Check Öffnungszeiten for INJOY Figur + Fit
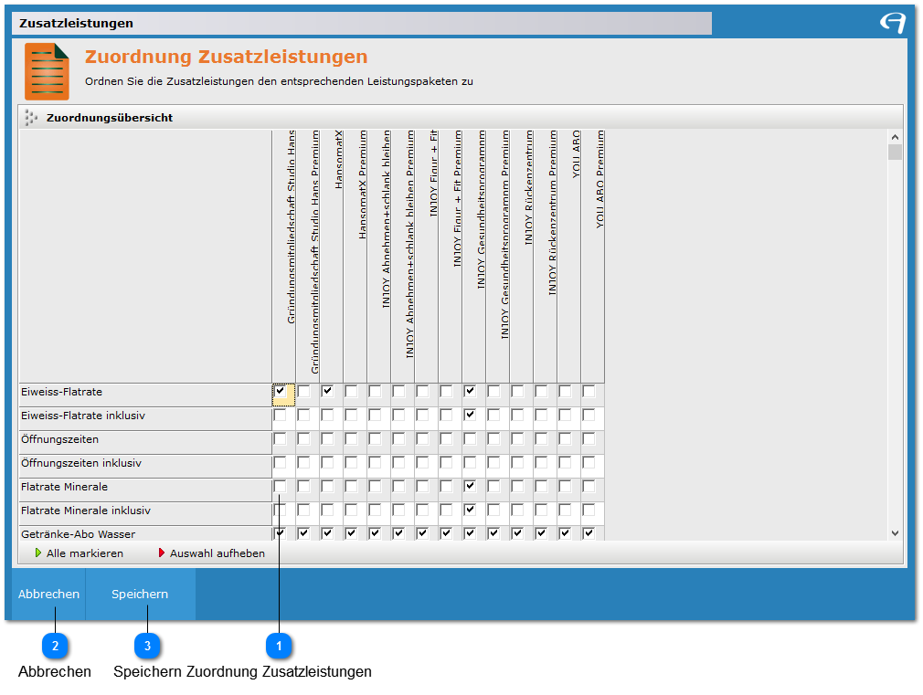Viewport: 923px width, 695px height. pos(422,438)
